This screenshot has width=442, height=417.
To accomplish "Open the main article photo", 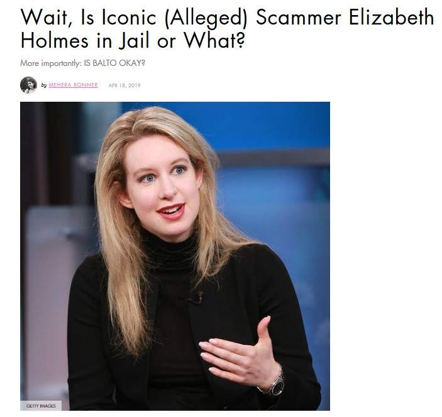I will (175, 256).
